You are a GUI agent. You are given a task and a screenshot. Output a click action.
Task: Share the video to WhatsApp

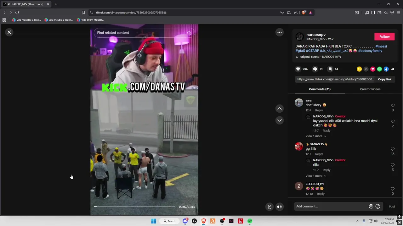click(x=379, y=69)
